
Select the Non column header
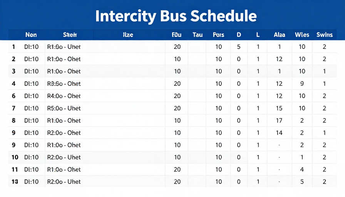click(x=31, y=35)
